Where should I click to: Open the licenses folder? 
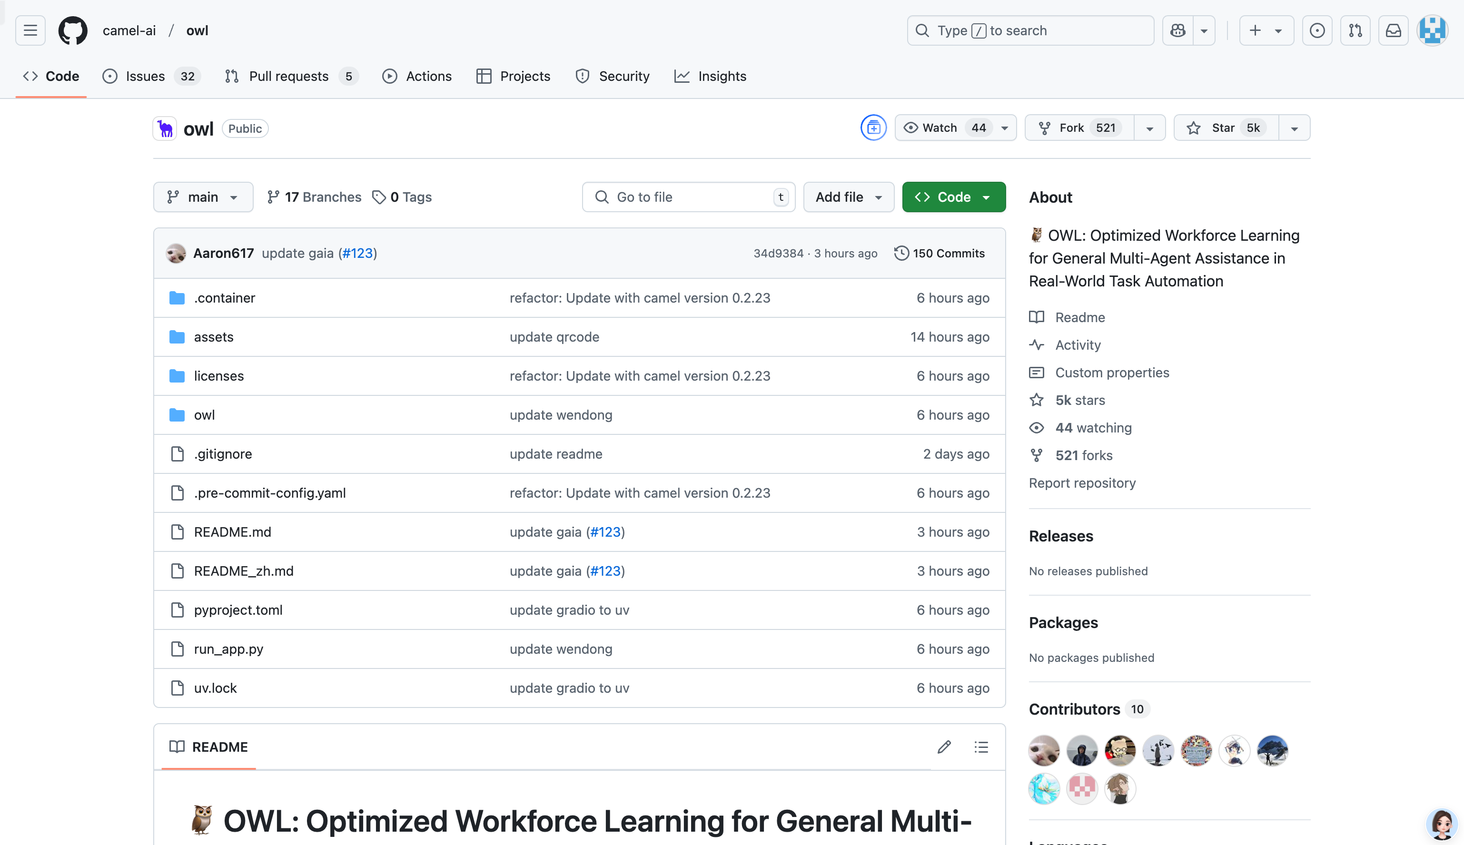tap(219, 375)
